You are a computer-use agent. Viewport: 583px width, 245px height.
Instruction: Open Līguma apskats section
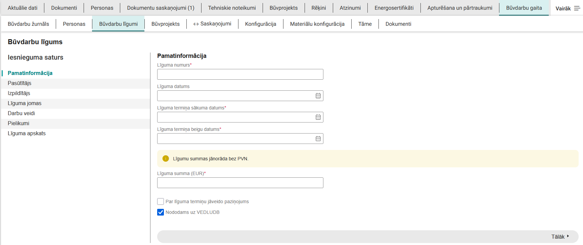click(x=76, y=133)
